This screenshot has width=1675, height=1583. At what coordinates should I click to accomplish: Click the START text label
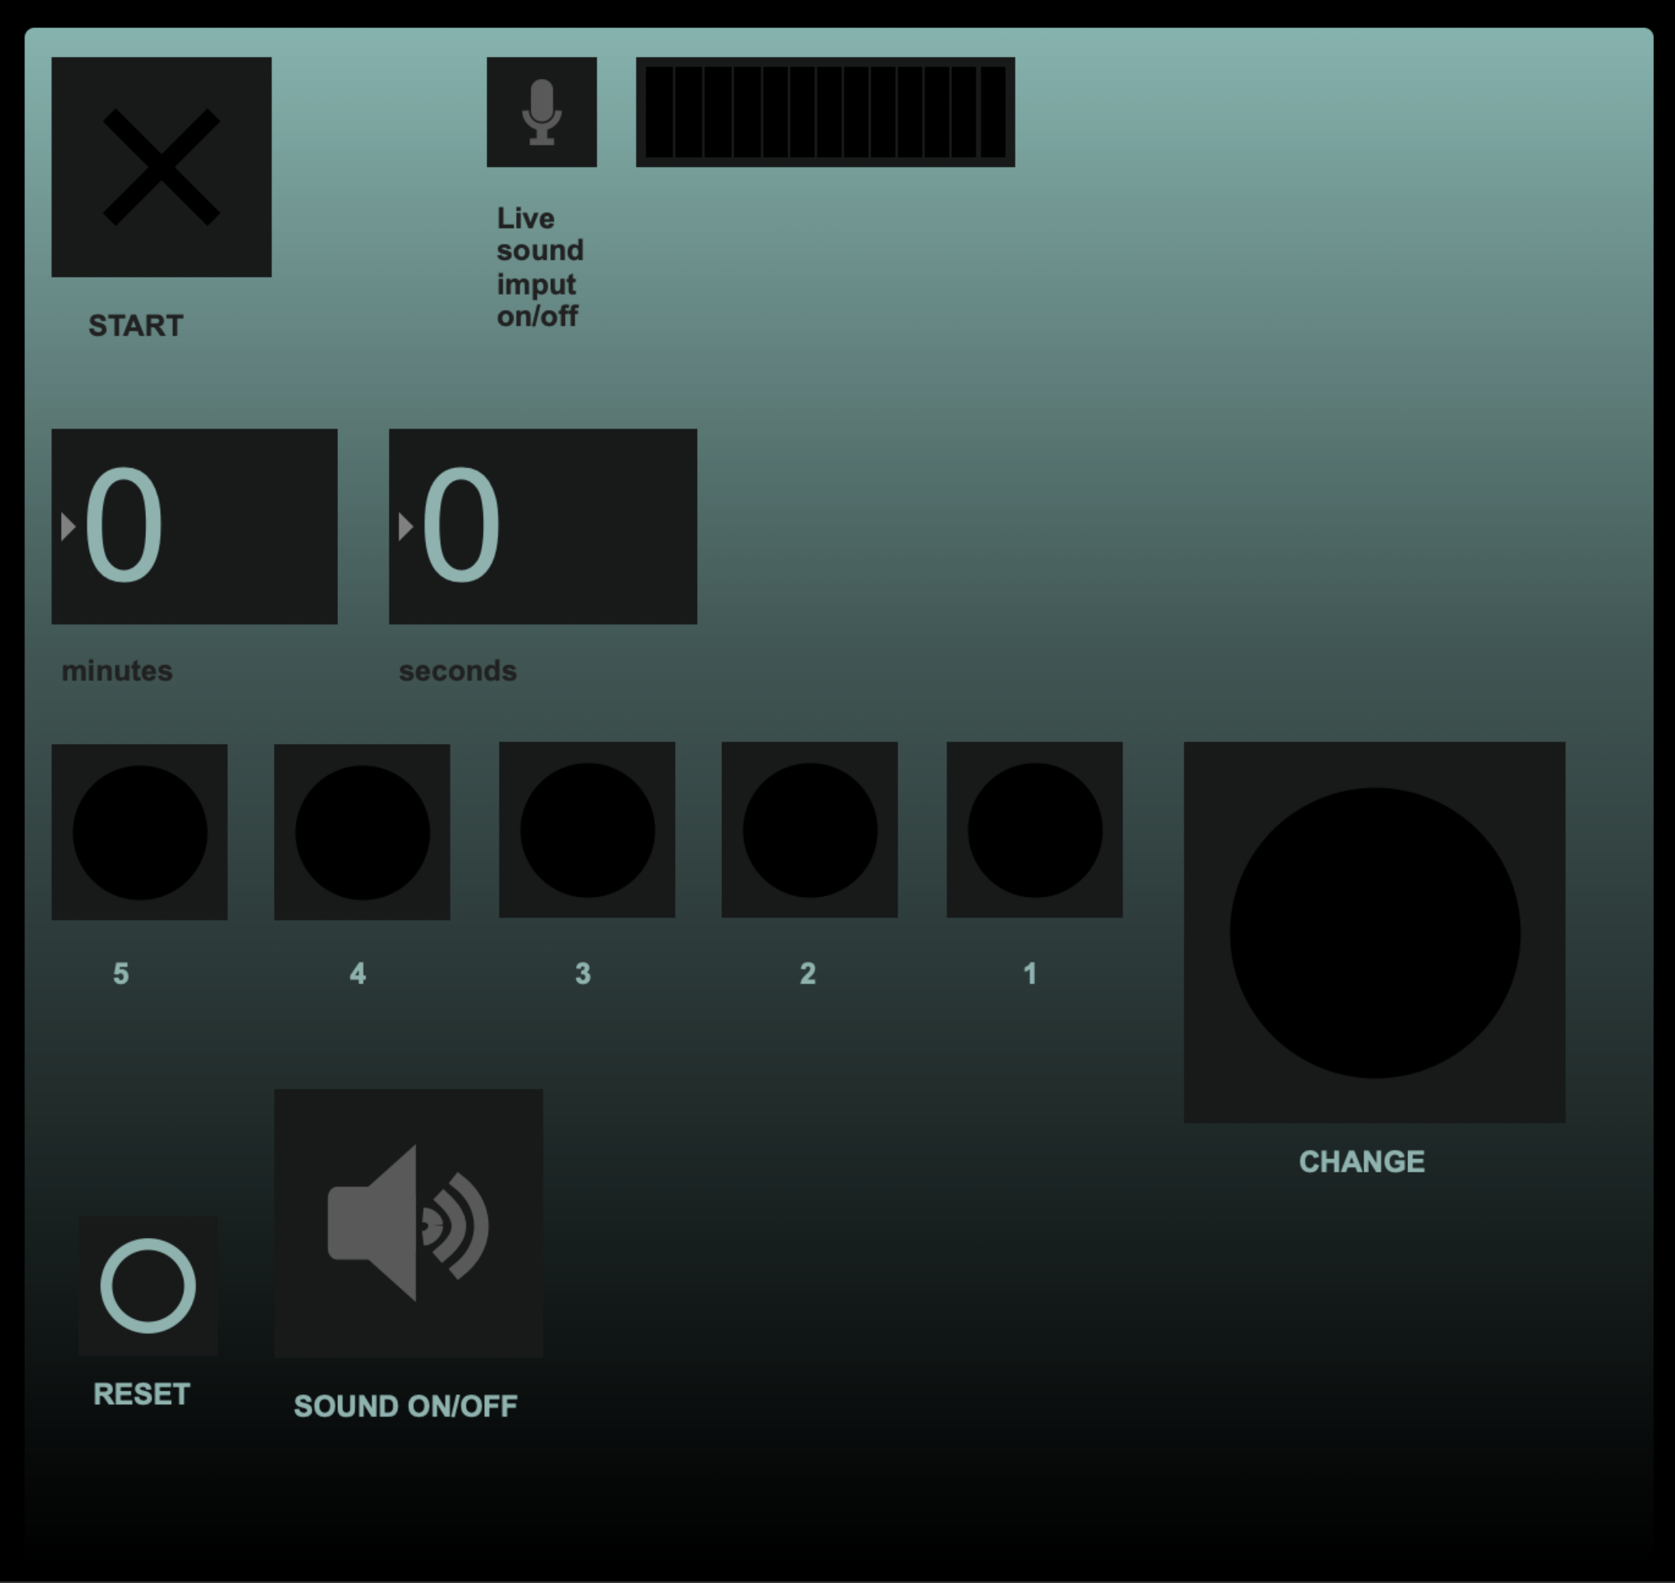point(136,325)
